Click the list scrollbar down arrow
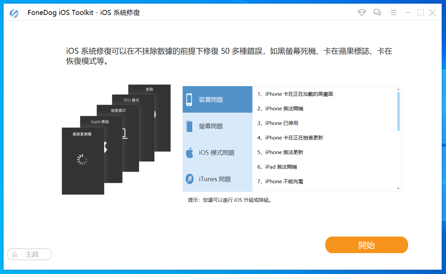The width and height of the screenshot is (446, 274). [x=399, y=189]
